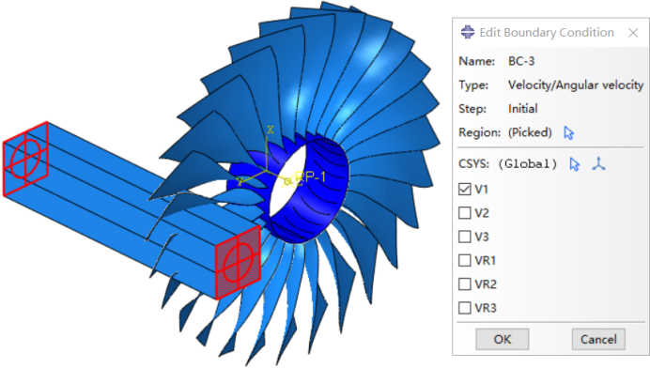This screenshot has height=368, width=650.
Task: Click OK to apply boundary condition
Action: pos(502,340)
